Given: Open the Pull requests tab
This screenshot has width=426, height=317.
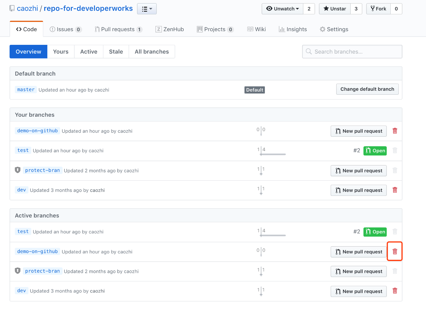Looking at the screenshot, I should 118,29.
